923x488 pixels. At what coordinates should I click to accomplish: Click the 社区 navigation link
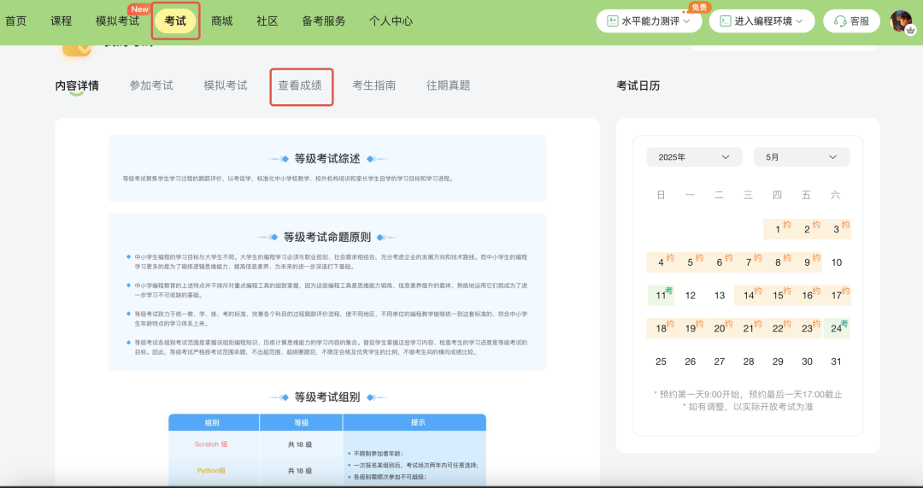(267, 21)
